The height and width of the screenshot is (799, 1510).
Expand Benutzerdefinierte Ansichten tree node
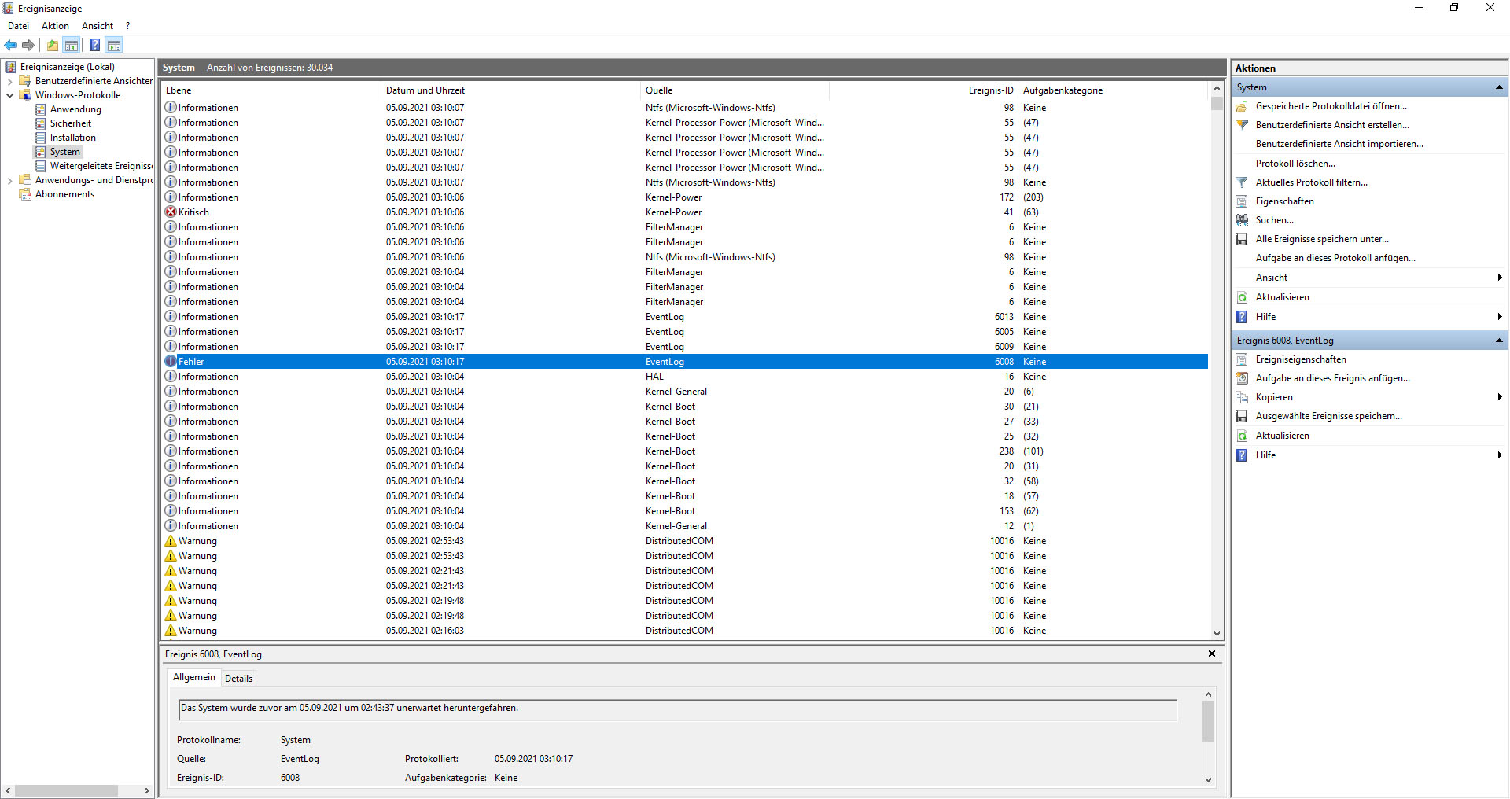point(9,81)
